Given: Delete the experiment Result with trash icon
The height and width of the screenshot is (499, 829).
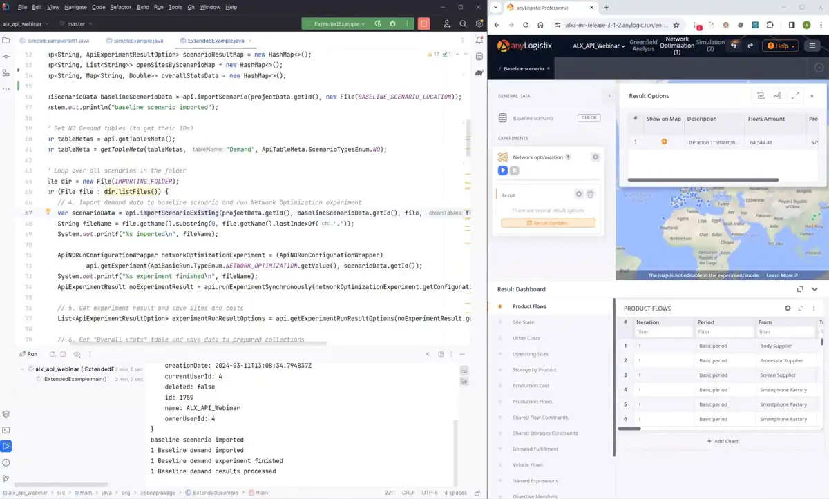Looking at the screenshot, I should coord(591,195).
